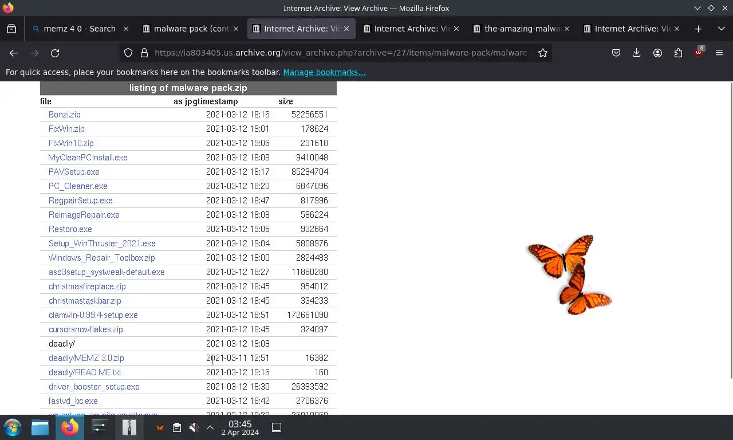The width and height of the screenshot is (733, 440).
Task: Go back to the previous page
Action: click(x=14, y=53)
